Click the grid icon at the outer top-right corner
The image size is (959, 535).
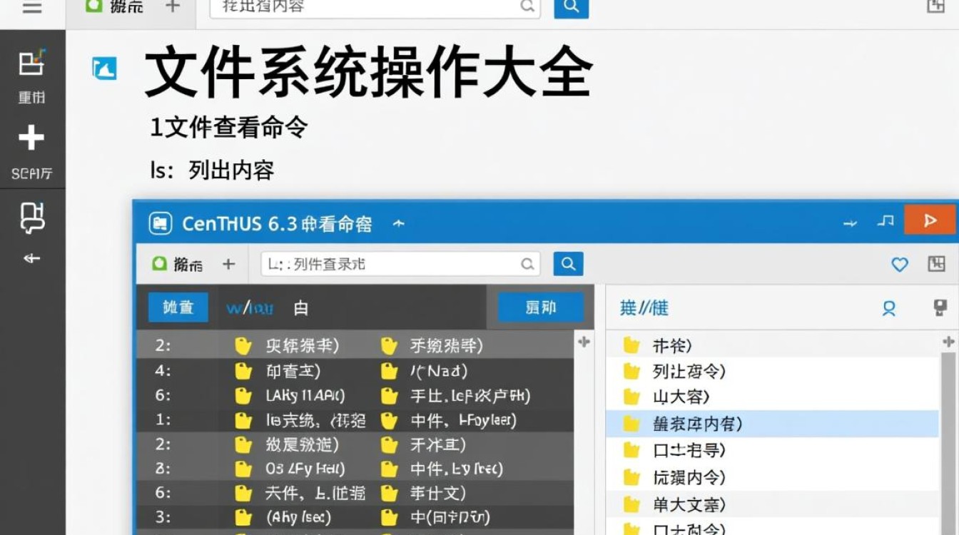click(x=935, y=6)
